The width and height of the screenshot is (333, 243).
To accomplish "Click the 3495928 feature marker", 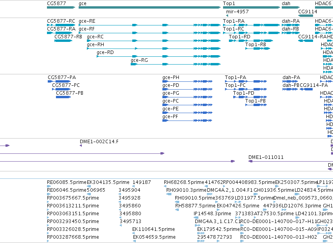I will [x=120, y=202].
